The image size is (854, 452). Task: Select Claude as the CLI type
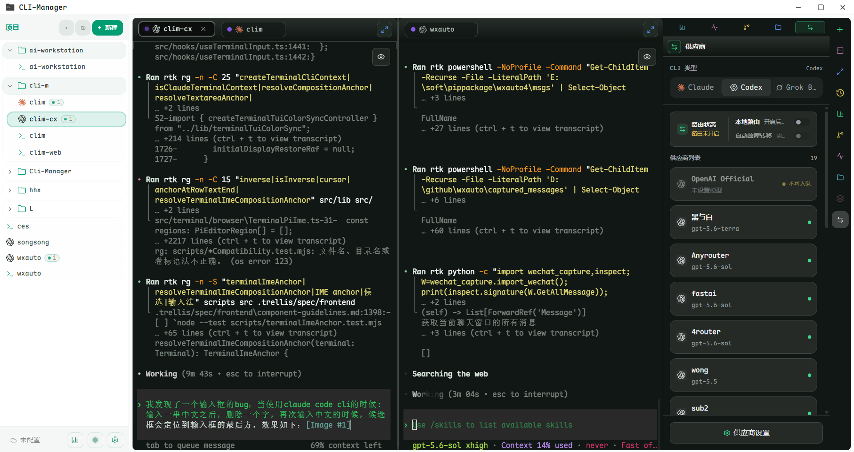696,88
